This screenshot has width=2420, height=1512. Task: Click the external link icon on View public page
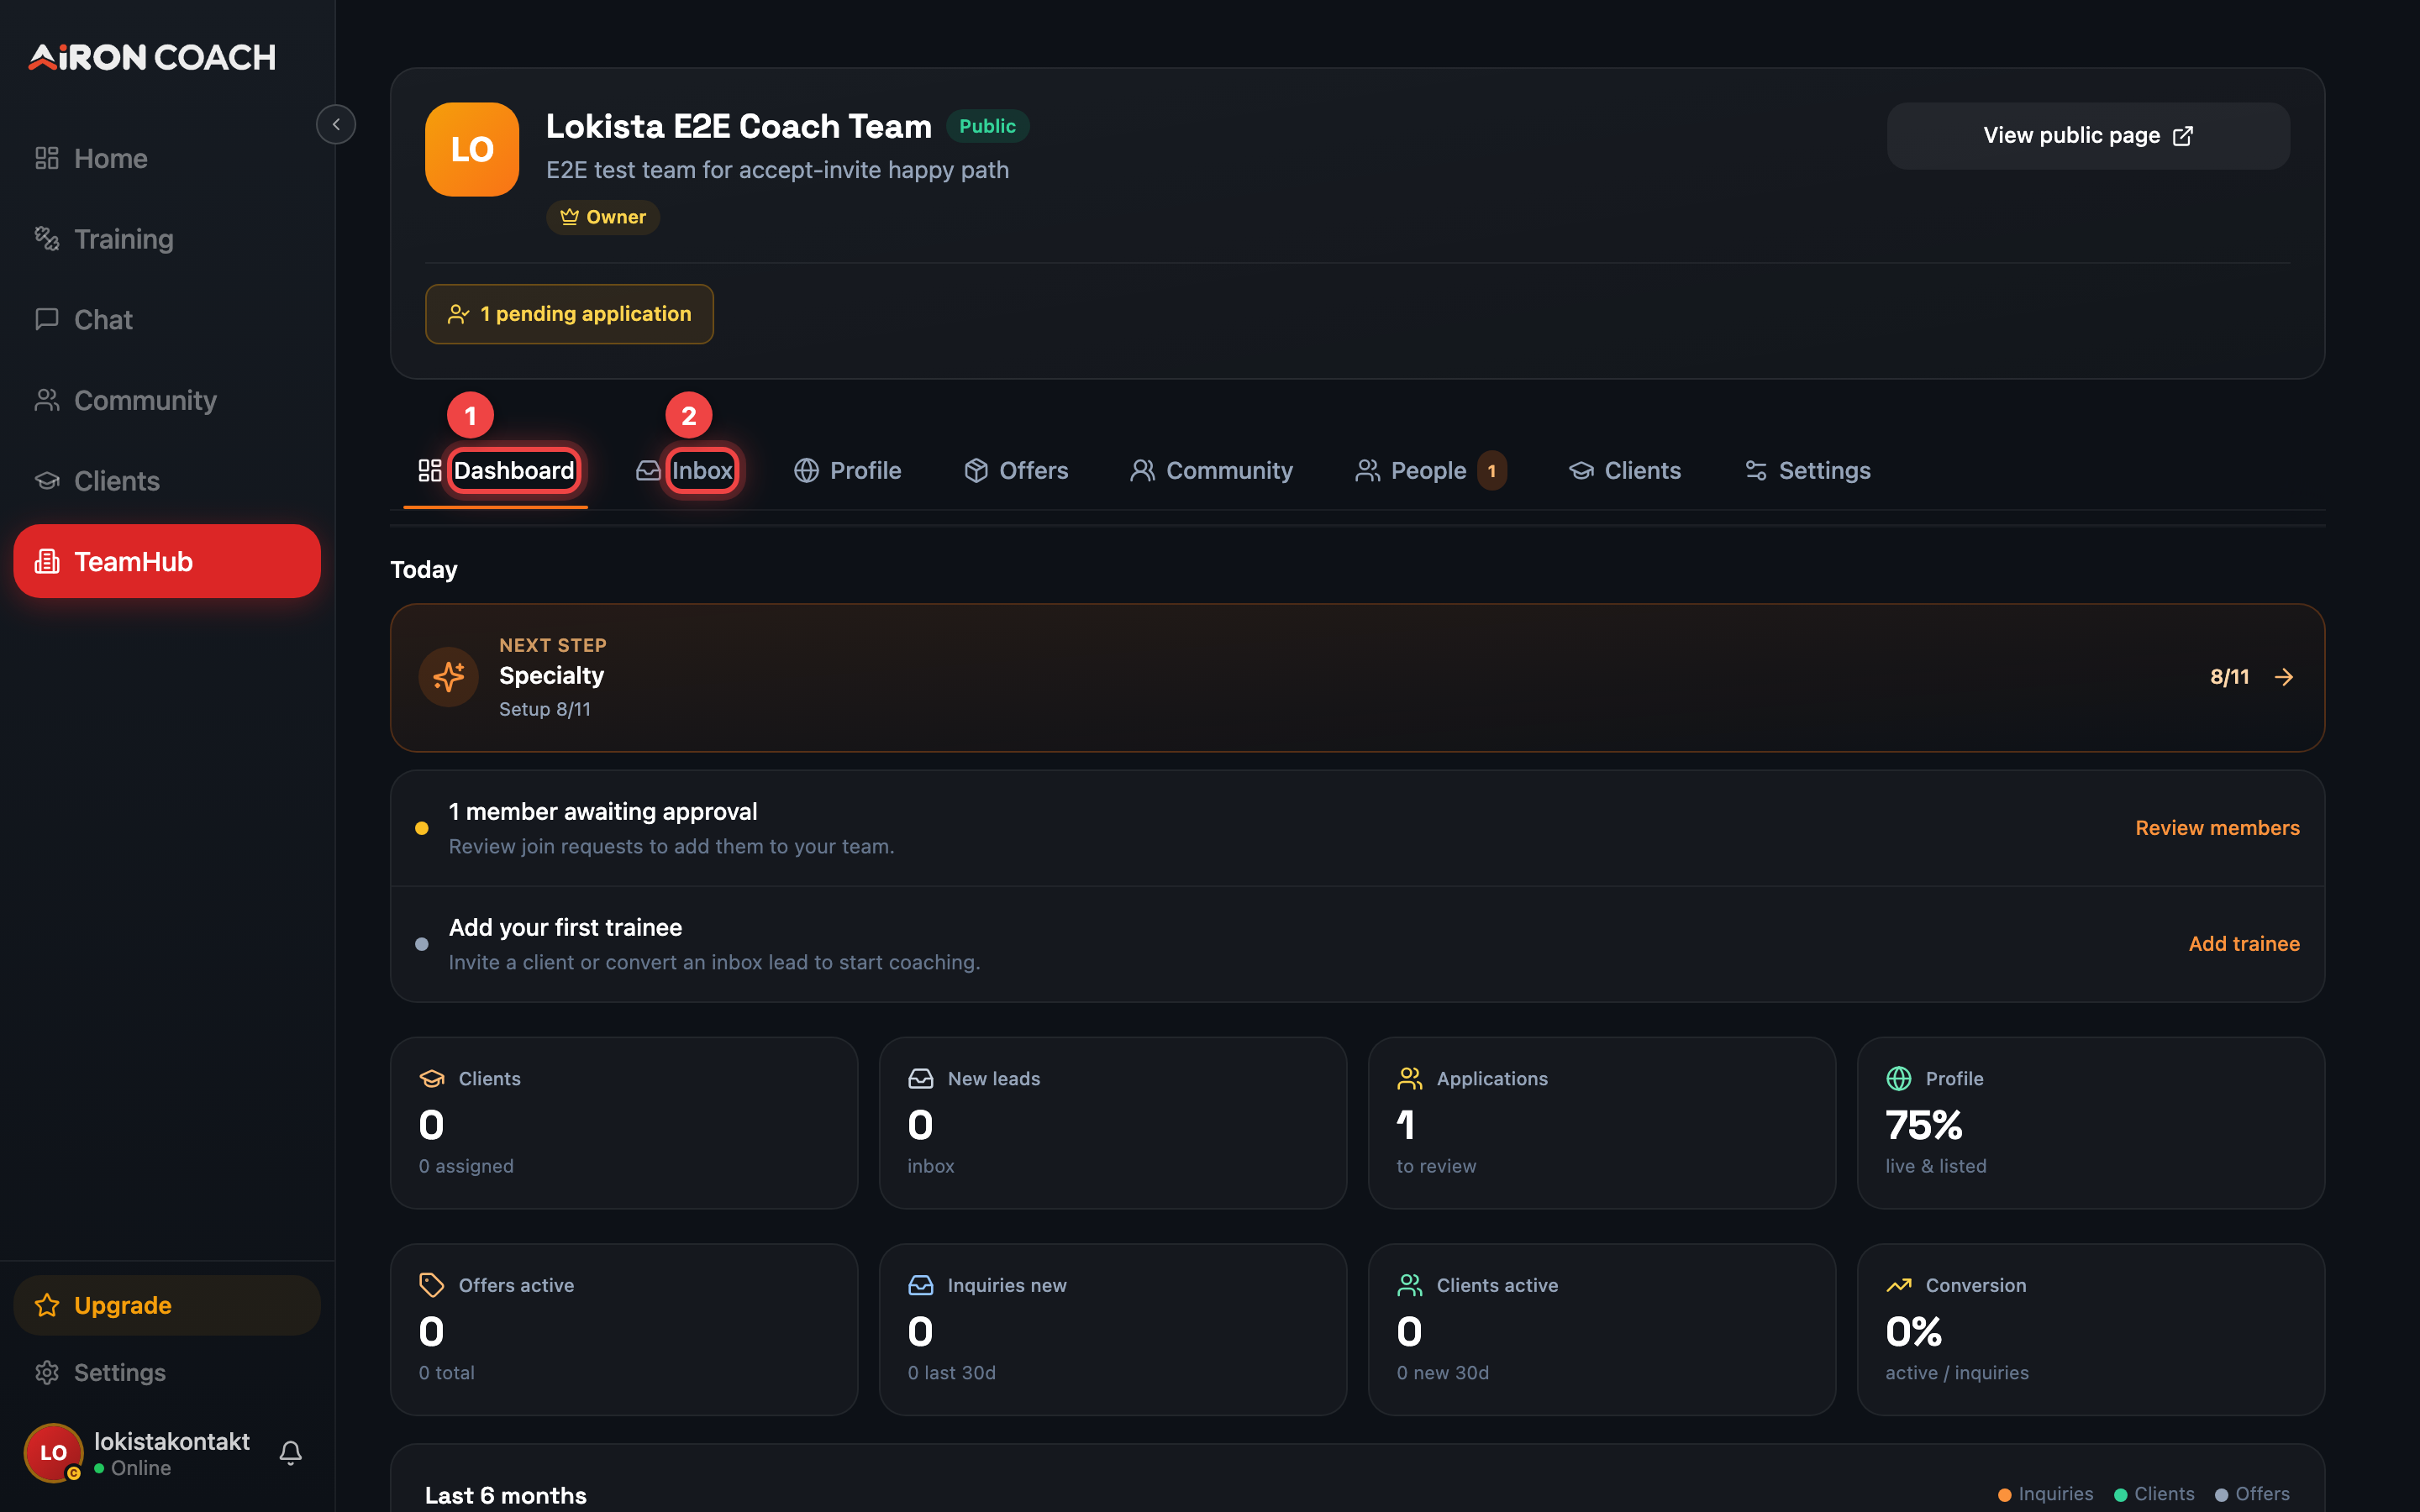[2183, 136]
